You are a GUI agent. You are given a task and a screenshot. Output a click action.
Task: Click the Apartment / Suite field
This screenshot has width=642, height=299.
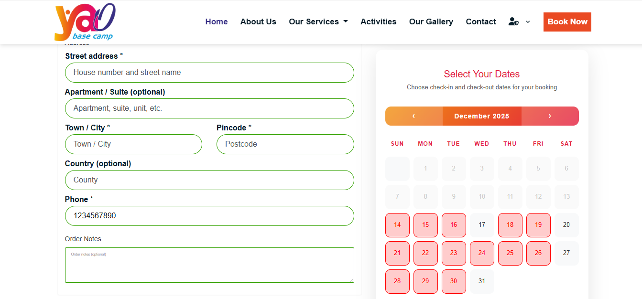209,108
